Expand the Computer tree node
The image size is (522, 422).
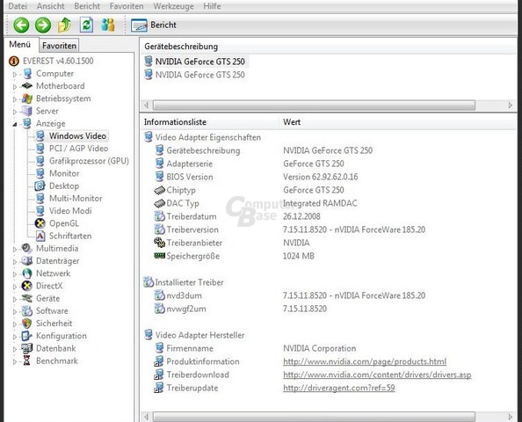(14, 74)
